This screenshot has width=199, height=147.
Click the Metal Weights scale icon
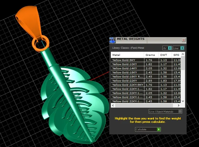point(112,40)
